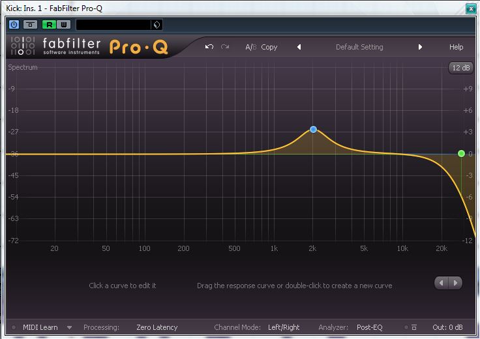Click the Channel Mode: label
Image resolution: width=480 pixels, height=339 pixels.
pos(237,327)
